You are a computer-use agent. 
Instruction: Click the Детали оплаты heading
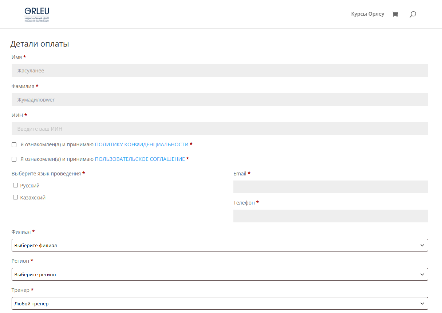40,44
